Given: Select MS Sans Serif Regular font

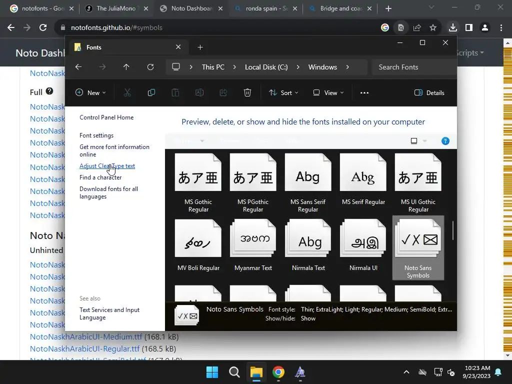Looking at the screenshot, I should pyautogui.click(x=308, y=183).
